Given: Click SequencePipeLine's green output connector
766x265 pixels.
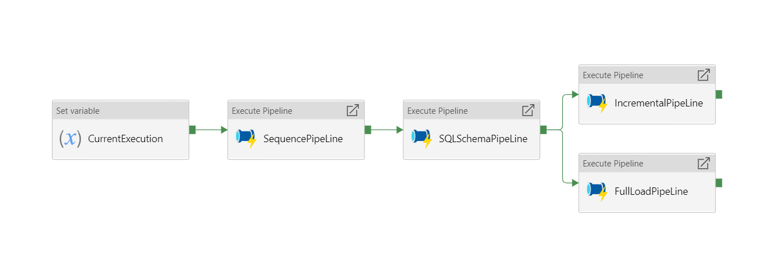Looking at the screenshot, I should click(x=367, y=130).
